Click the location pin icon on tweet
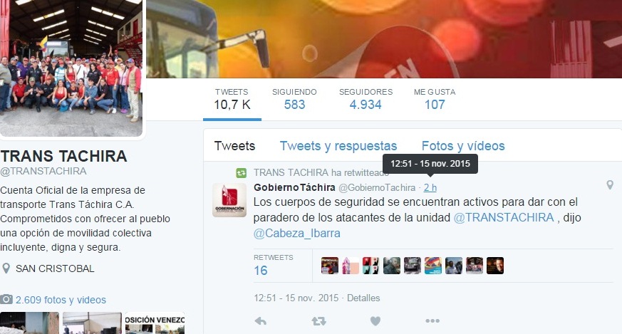Screen dimensions: 622x334 coord(610,185)
